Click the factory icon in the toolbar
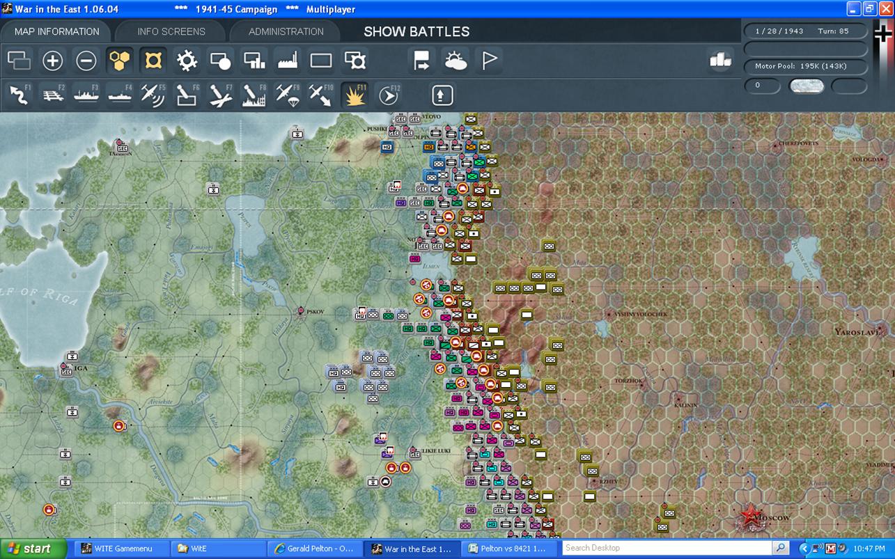Viewport: 895px width, 559px height. [288, 61]
